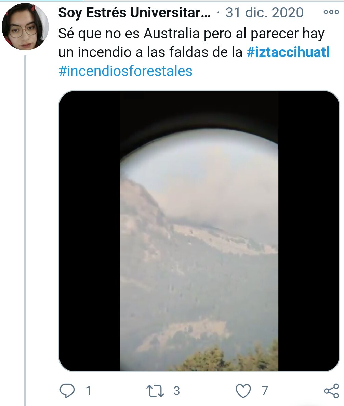Click the like count number 7

(x=264, y=391)
